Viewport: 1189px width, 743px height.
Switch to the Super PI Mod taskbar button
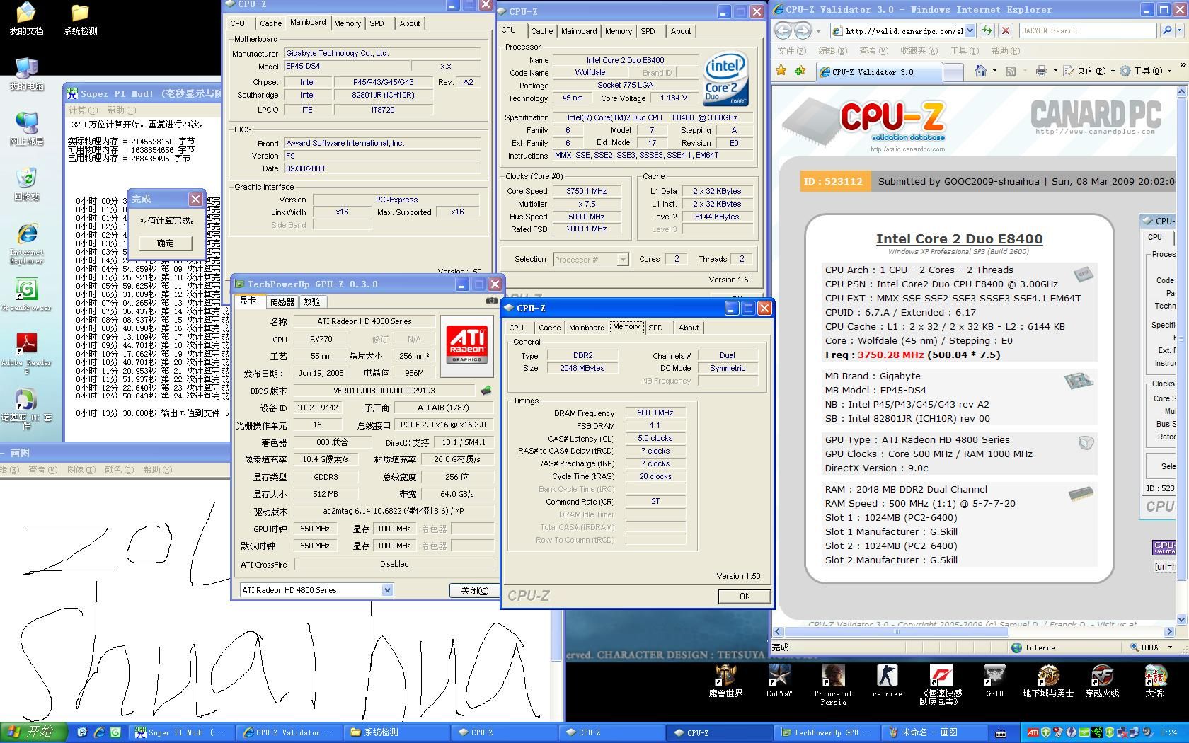[182, 733]
